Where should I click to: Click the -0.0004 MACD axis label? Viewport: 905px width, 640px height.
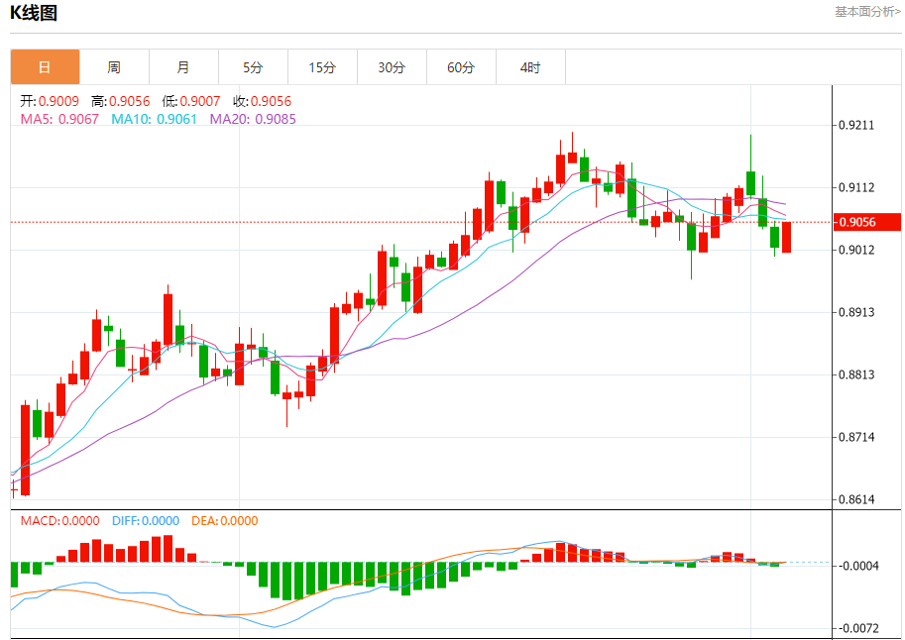(858, 566)
